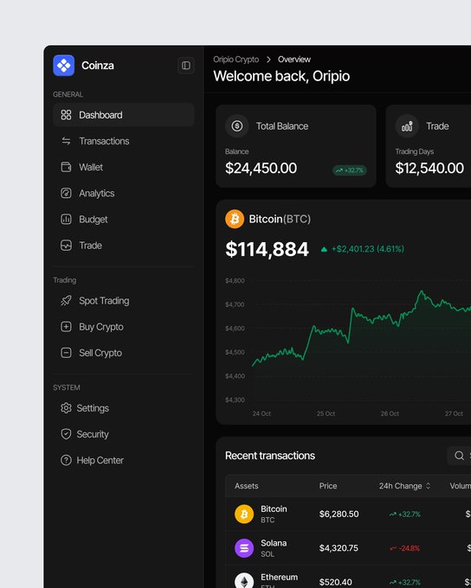Click the Dashboard grid icon
This screenshot has width=471, height=588.
point(66,115)
